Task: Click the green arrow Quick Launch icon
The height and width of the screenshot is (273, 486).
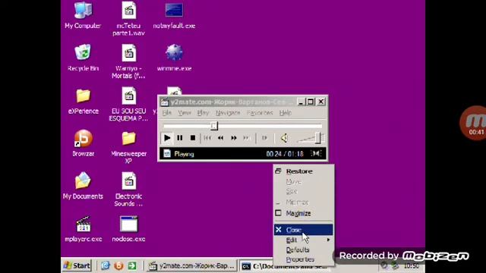Action: (x=132, y=265)
